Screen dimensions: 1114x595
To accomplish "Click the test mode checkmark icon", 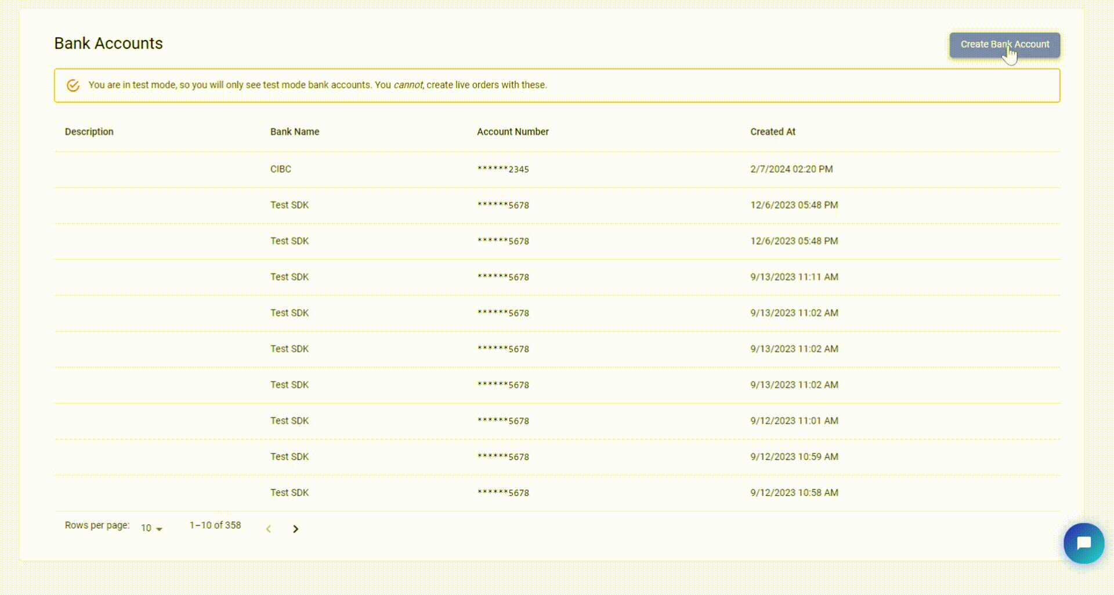I will [x=73, y=85].
